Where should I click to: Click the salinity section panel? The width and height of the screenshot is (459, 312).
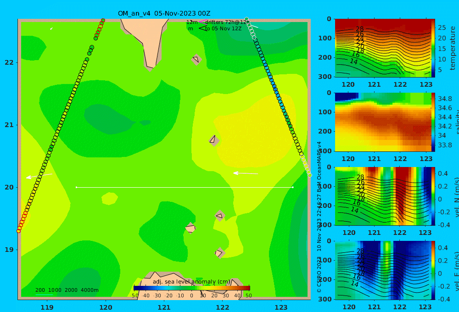click(x=383, y=122)
